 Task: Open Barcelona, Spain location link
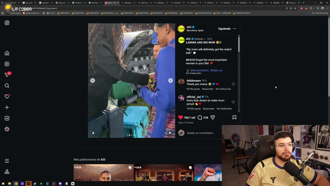tap(195, 30)
